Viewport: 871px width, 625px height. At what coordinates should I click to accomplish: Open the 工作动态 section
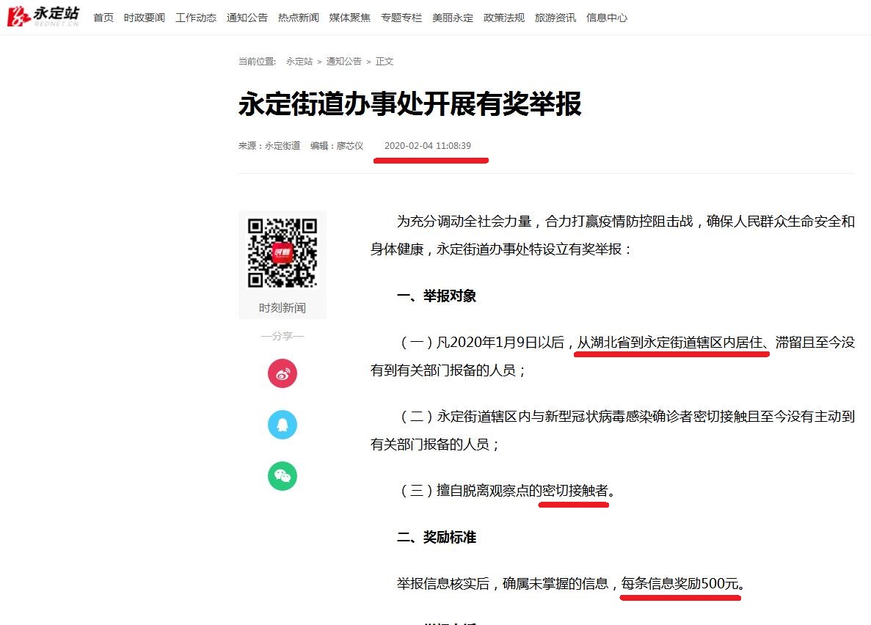(195, 17)
